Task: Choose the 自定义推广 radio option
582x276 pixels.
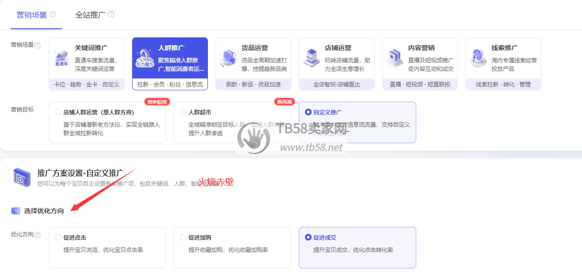Action: click(x=308, y=112)
